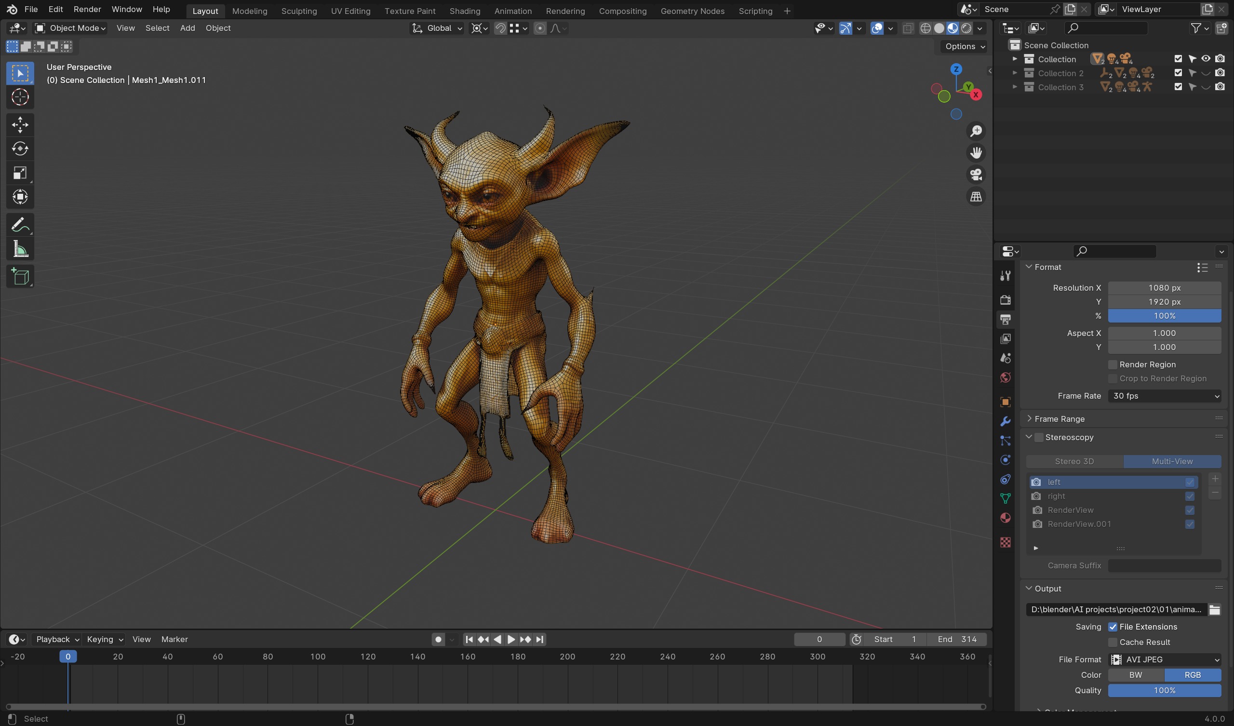1234x726 pixels.
Task: Toggle Render Region checkbox
Action: point(1113,364)
